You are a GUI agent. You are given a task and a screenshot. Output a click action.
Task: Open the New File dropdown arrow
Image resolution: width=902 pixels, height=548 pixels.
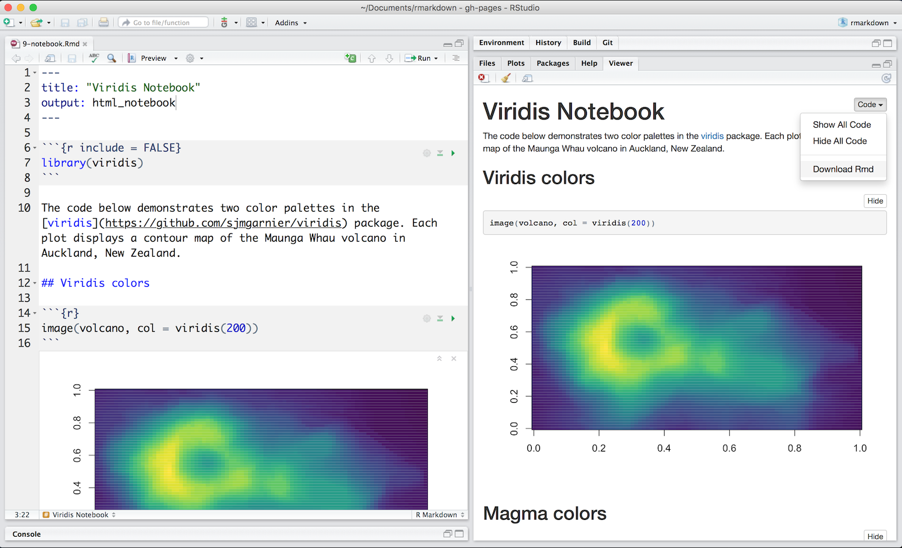[21, 23]
